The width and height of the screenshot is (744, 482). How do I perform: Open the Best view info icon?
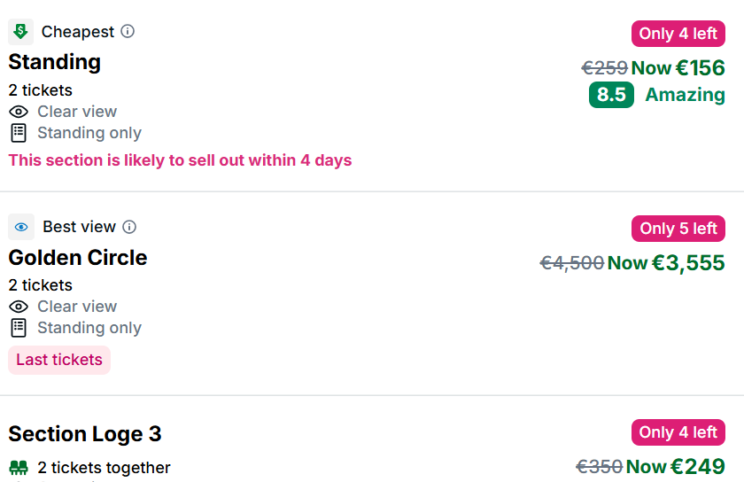(x=129, y=227)
